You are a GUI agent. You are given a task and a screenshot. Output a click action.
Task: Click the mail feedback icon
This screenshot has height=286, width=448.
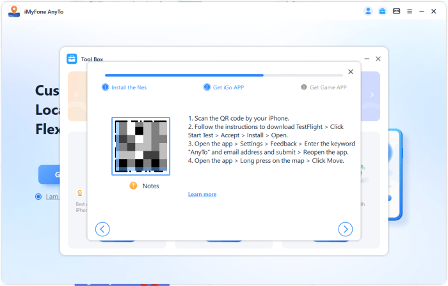coord(396,11)
